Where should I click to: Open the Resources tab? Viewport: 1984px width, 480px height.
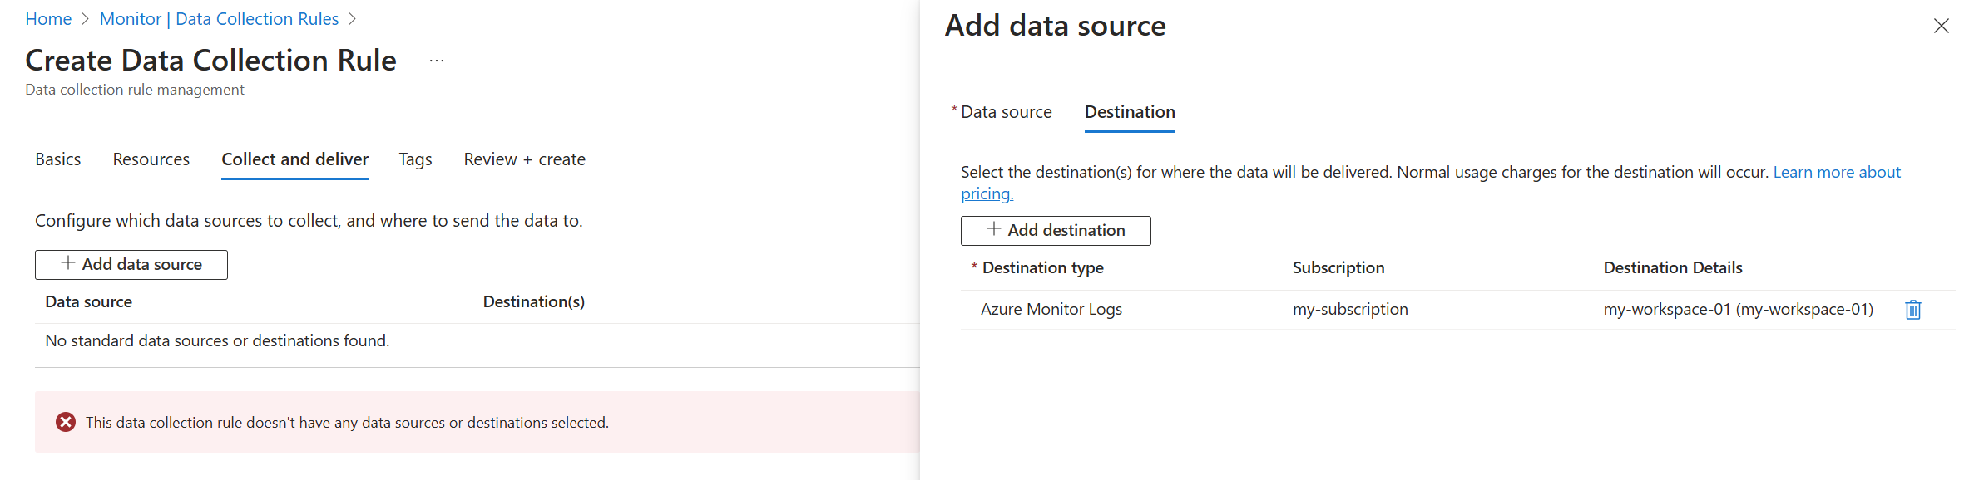click(151, 159)
